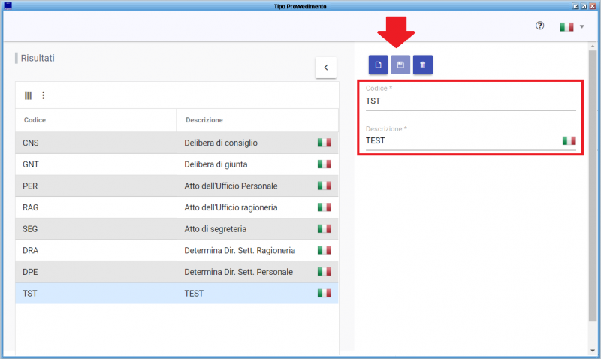Click the Italian flag in TST row
The height and width of the screenshot is (359, 601).
click(325, 293)
